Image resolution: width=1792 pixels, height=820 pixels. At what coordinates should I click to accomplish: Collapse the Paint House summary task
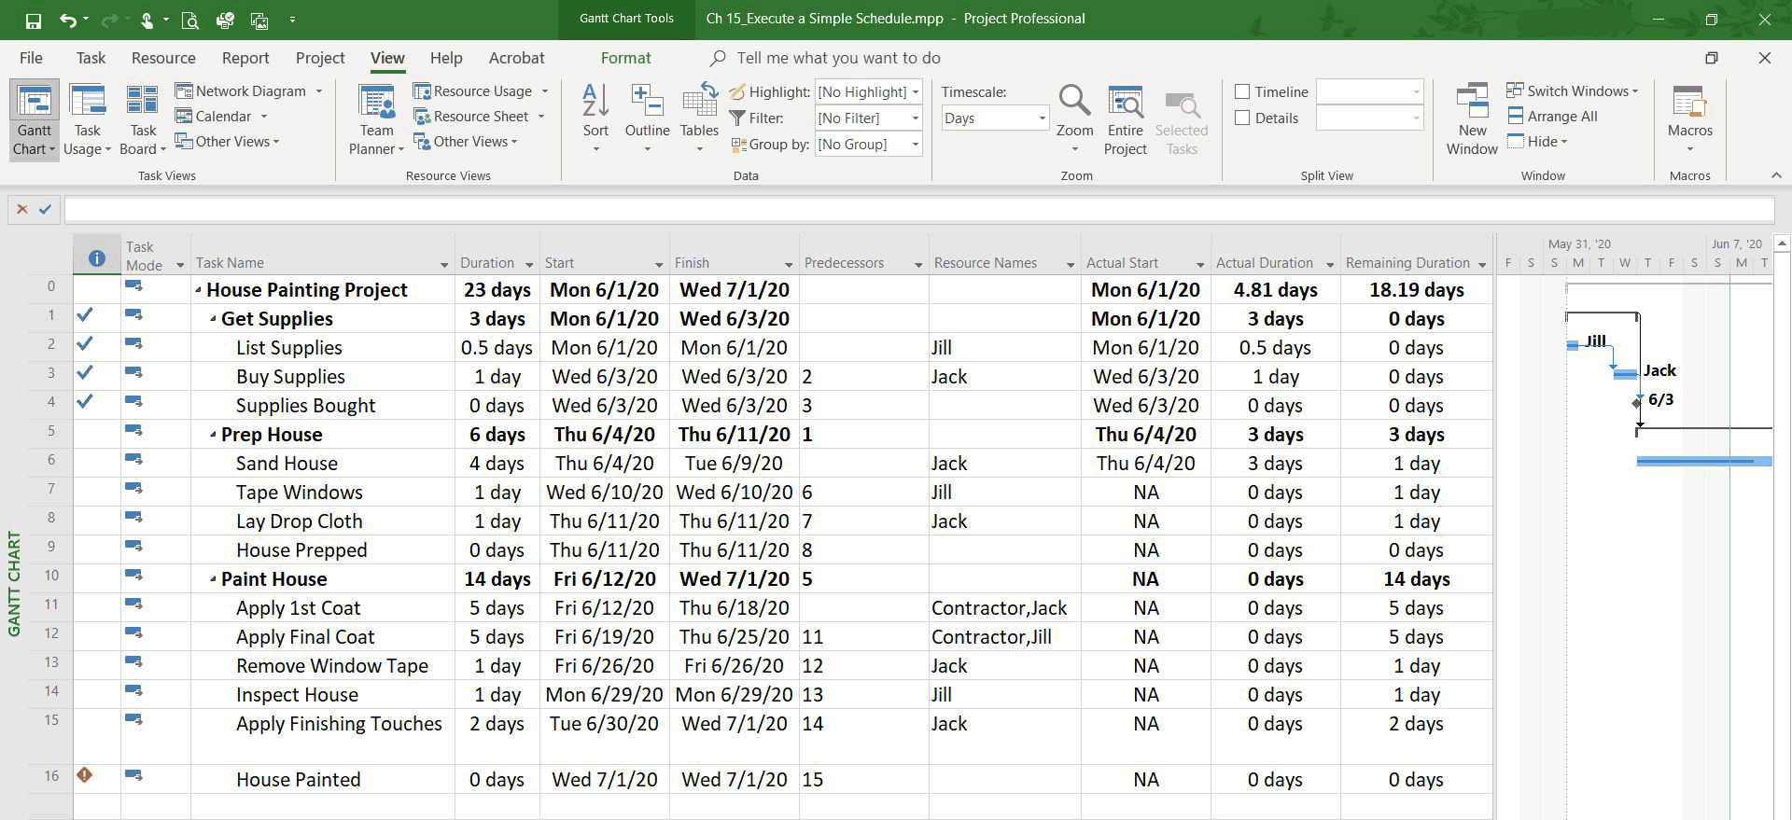click(213, 579)
